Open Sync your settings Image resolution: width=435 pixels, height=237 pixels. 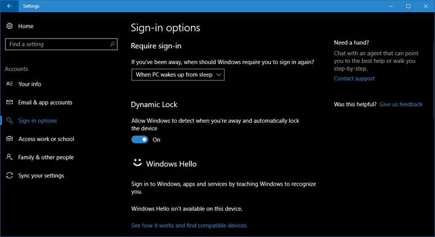[41, 176]
